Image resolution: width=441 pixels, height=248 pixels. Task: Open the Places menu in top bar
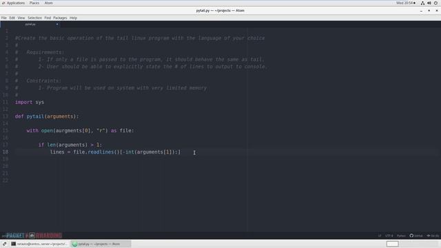[34, 3]
